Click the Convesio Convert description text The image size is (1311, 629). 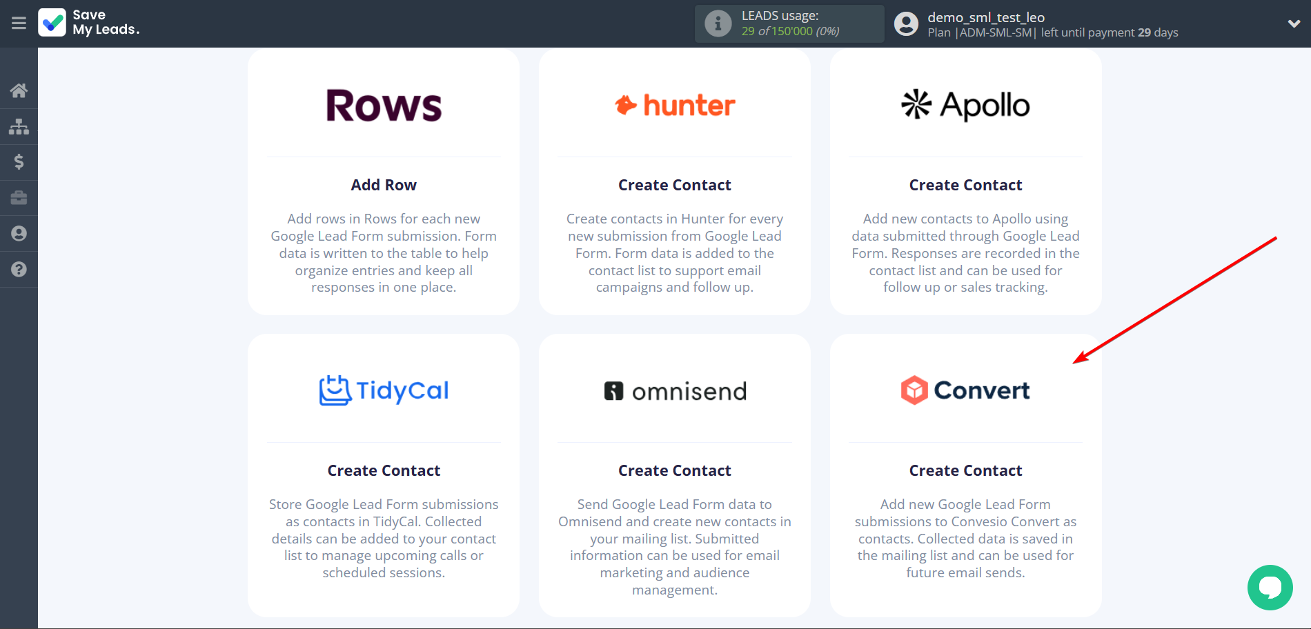(965, 539)
